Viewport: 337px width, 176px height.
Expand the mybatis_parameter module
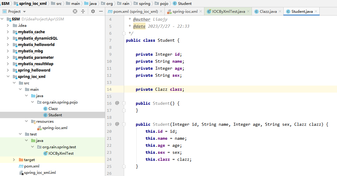click(8, 57)
